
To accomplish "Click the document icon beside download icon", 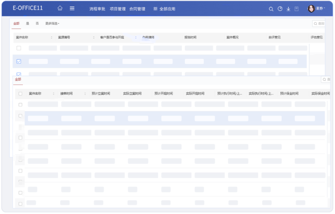I will click(x=296, y=9).
